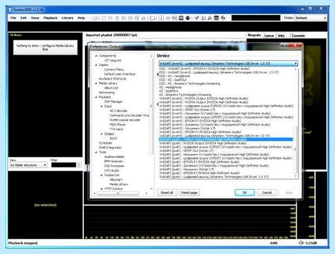This screenshot has width=335, height=254.
Task: Select the ASIO tree item
Action: click(x=113, y=138)
